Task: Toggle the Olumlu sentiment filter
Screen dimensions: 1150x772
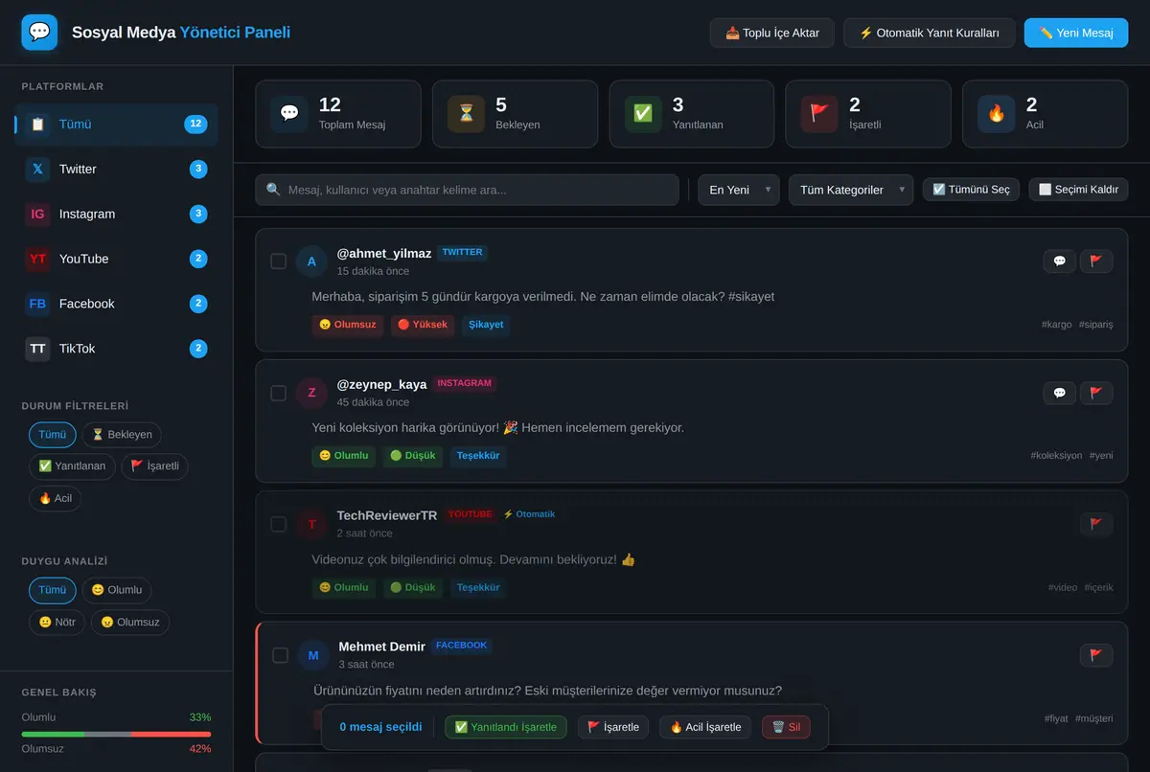Action: 117,591
